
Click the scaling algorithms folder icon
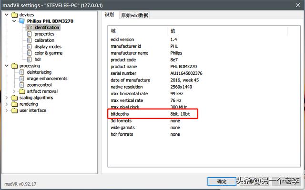tap(14, 98)
